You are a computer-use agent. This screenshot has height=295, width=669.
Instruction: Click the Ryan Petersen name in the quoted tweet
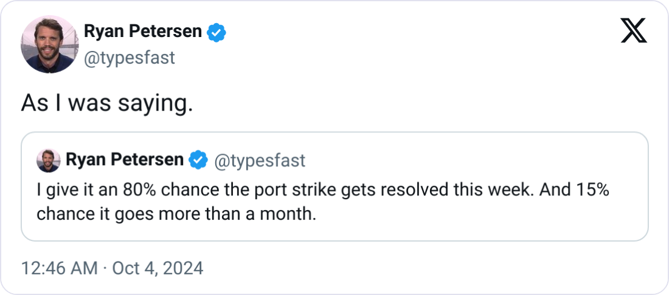pos(124,160)
